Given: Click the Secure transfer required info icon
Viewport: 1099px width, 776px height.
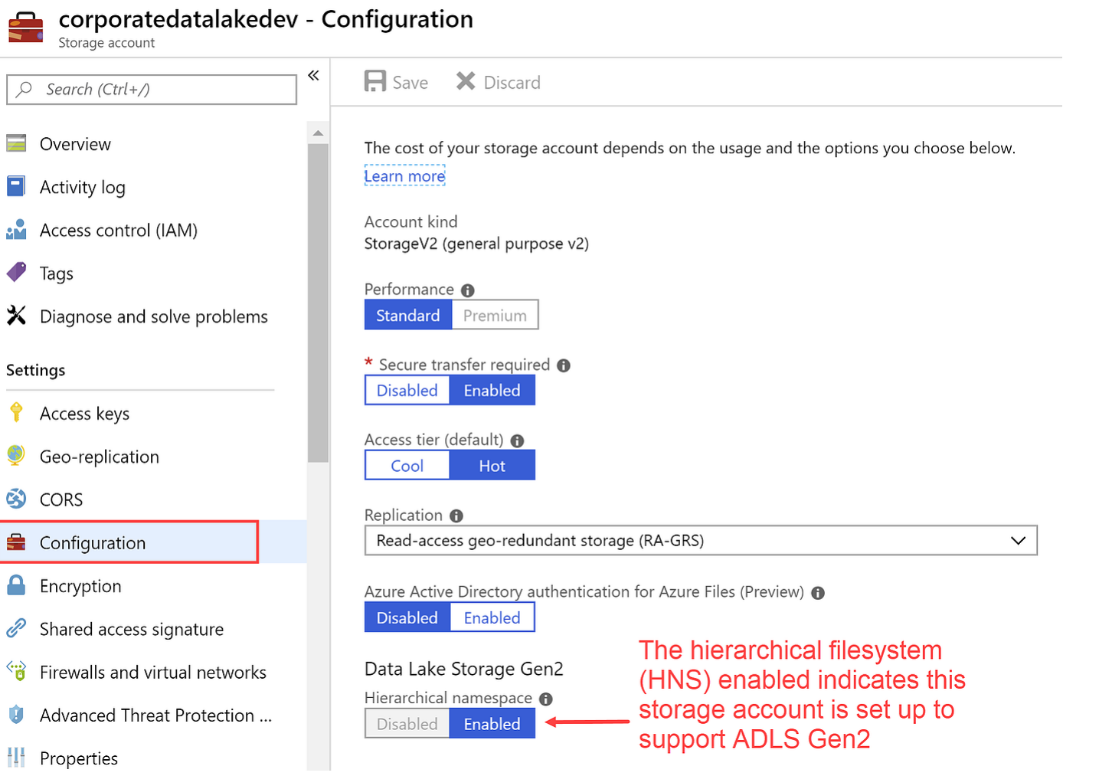Looking at the screenshot, I should [564, 365].
